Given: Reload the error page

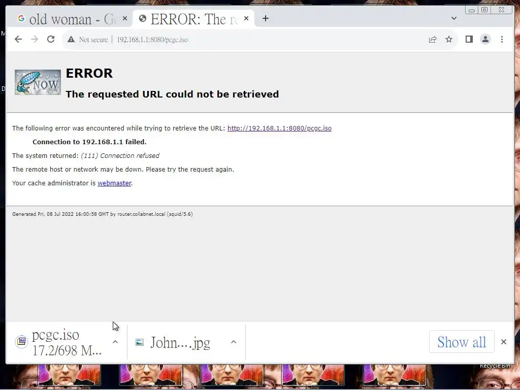Looking at the screenshot, I should 51,40.
